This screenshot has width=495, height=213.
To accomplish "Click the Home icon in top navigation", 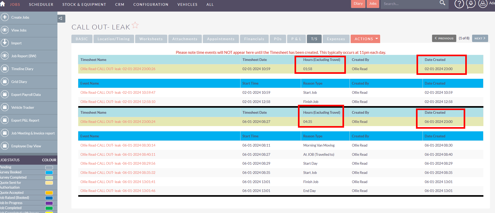I will coord(3,4).
